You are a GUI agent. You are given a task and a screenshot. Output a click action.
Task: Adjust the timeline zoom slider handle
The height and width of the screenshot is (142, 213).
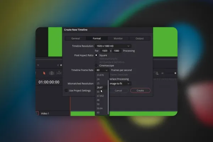pos(175,73)
